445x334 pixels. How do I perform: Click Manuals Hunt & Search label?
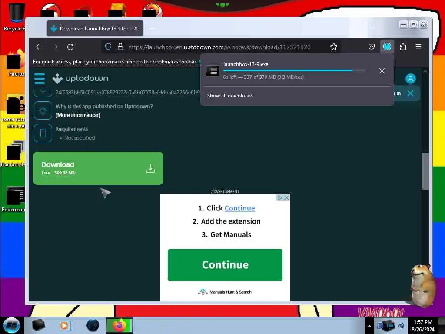click(x=230, y=292)
